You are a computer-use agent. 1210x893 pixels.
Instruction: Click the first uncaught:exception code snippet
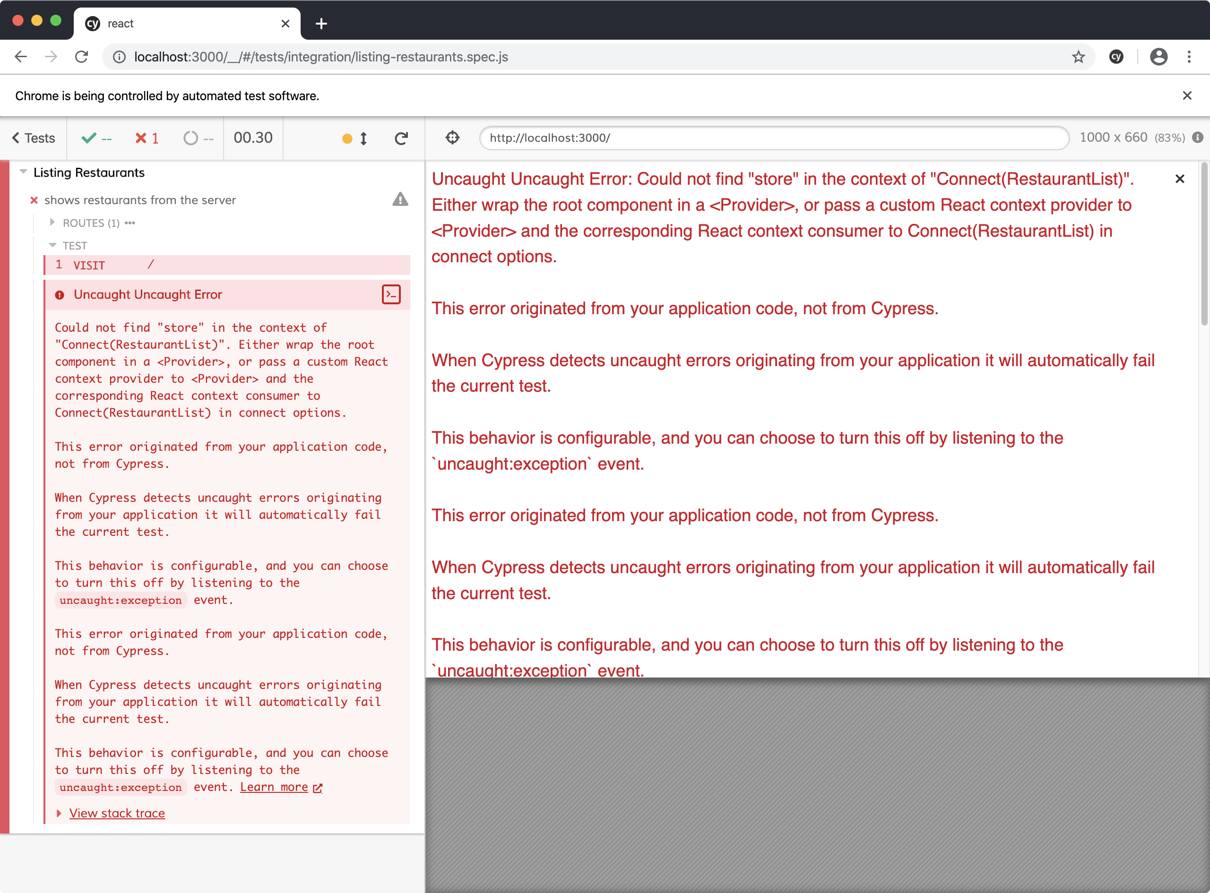[121, 600]
